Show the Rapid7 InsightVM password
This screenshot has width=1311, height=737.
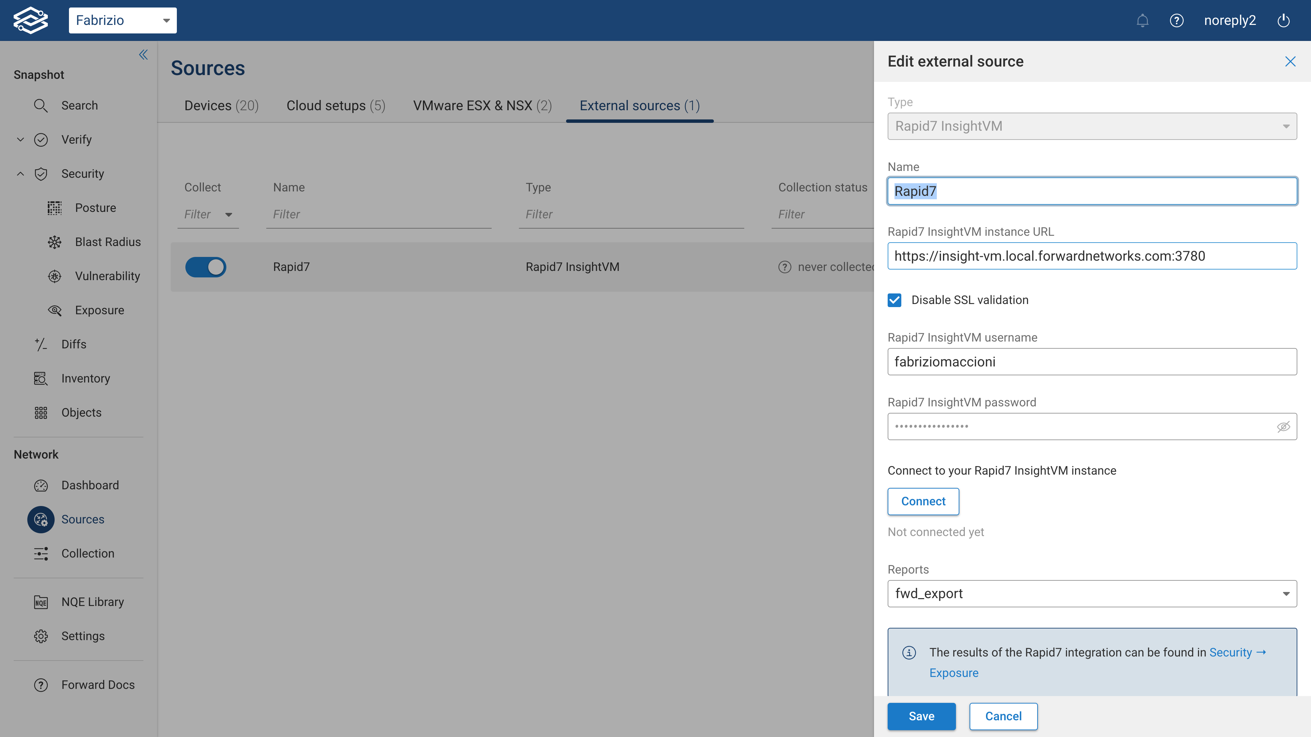click(1283, 426)
